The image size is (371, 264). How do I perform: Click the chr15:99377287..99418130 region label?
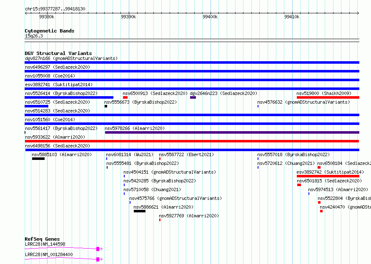pyautogui.click(x=55, y=9)
